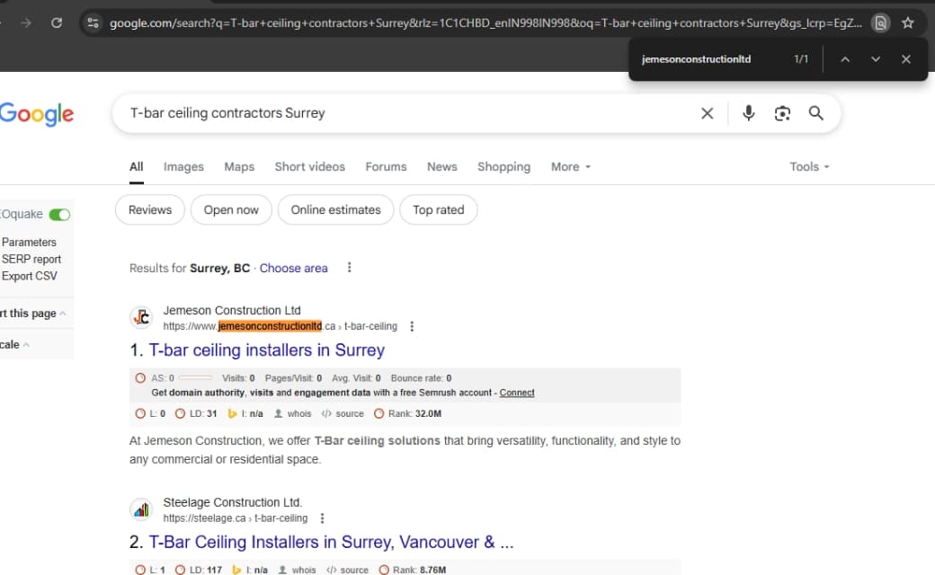Select the All tab

(137, 167)
